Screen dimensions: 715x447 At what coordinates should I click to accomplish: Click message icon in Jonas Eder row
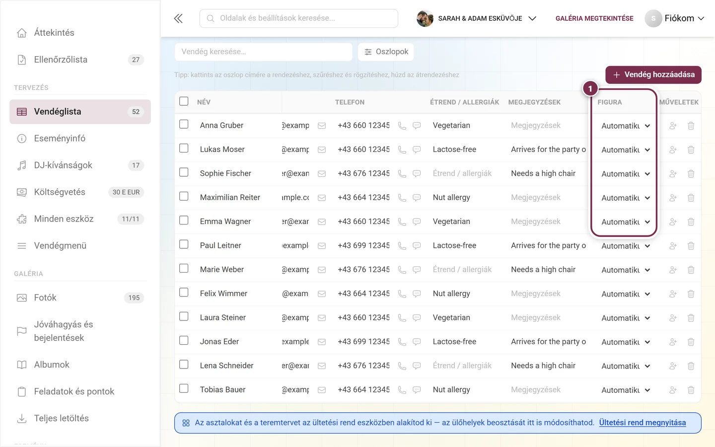[x=417, y=342]
